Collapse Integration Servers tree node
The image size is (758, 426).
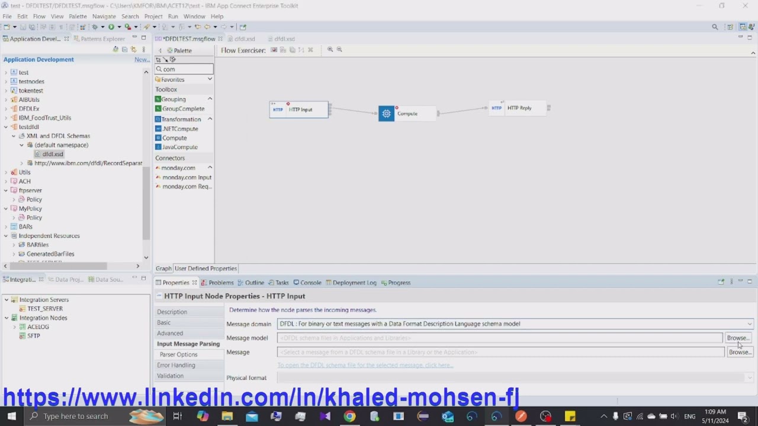click(7, 299)
